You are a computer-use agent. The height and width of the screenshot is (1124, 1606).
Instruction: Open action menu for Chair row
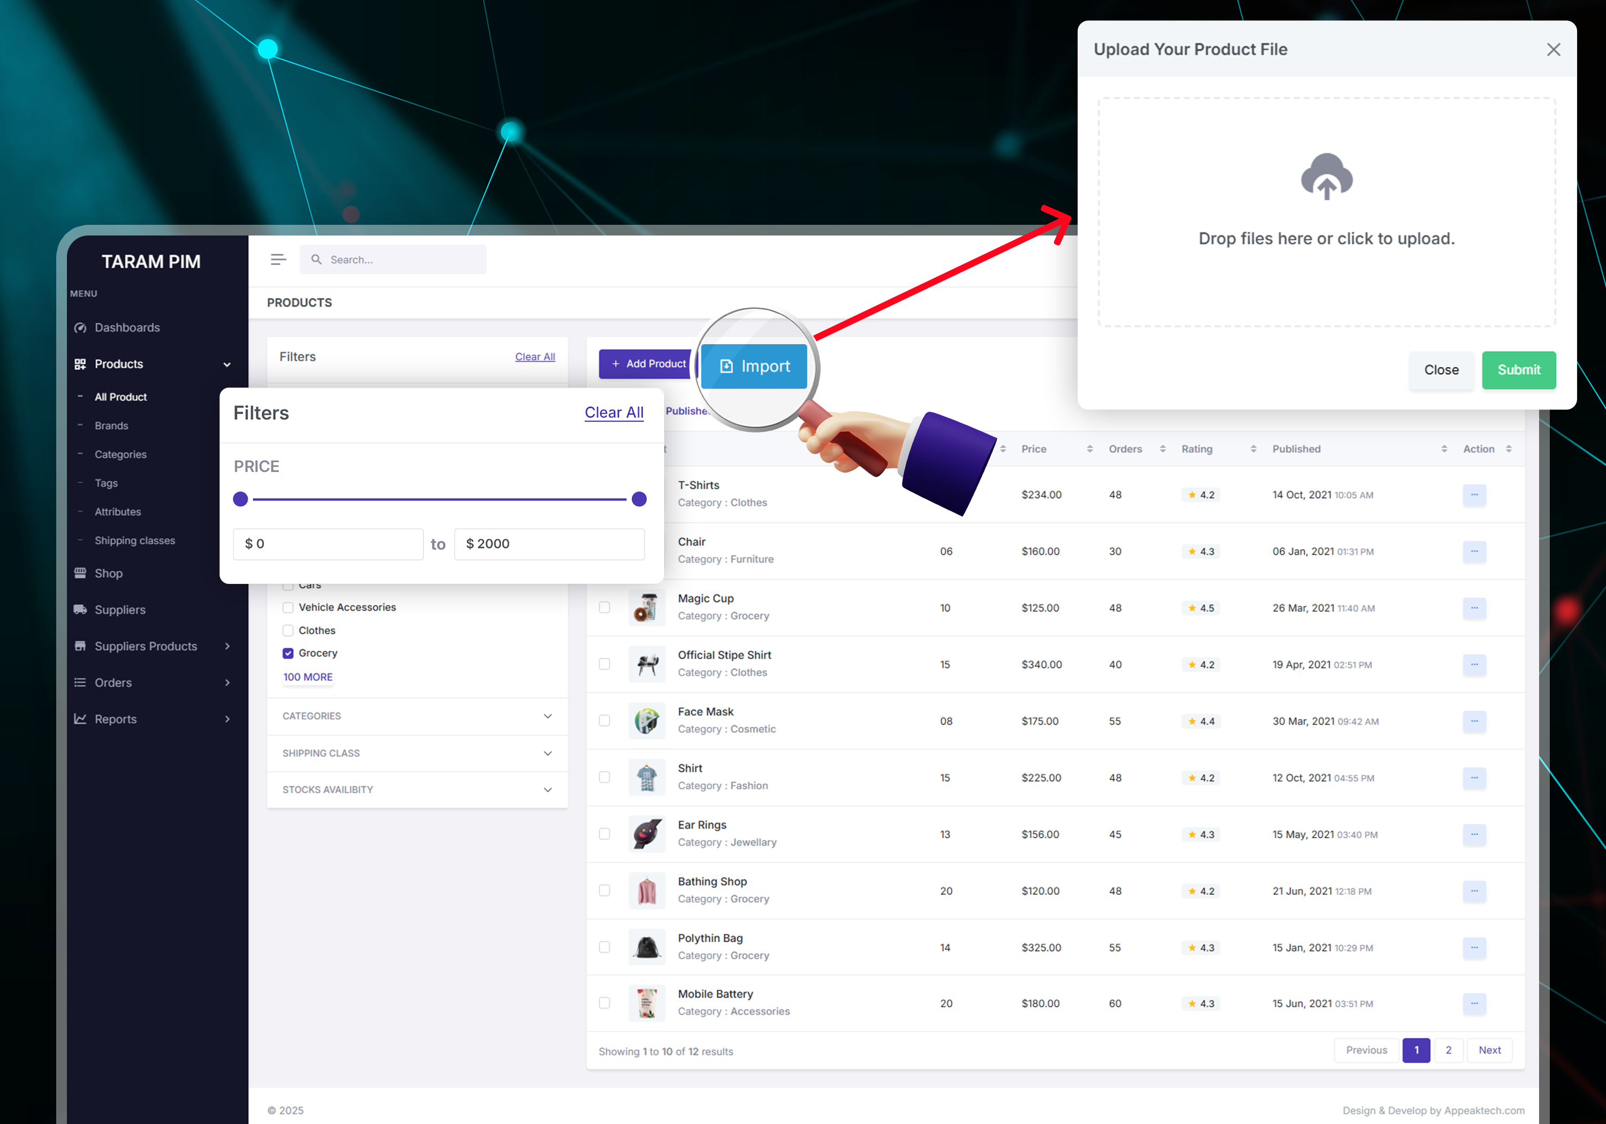pyautogui.click(x=1474, y=551)
